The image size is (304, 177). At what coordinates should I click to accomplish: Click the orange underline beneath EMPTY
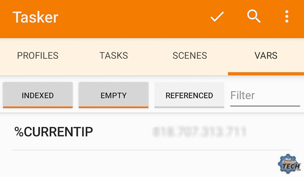pos(114,107)
